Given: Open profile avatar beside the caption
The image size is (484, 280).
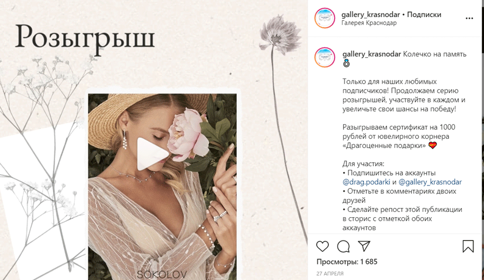Looking at the screenshot, I should pyautogui.click(x=325, y=57).
